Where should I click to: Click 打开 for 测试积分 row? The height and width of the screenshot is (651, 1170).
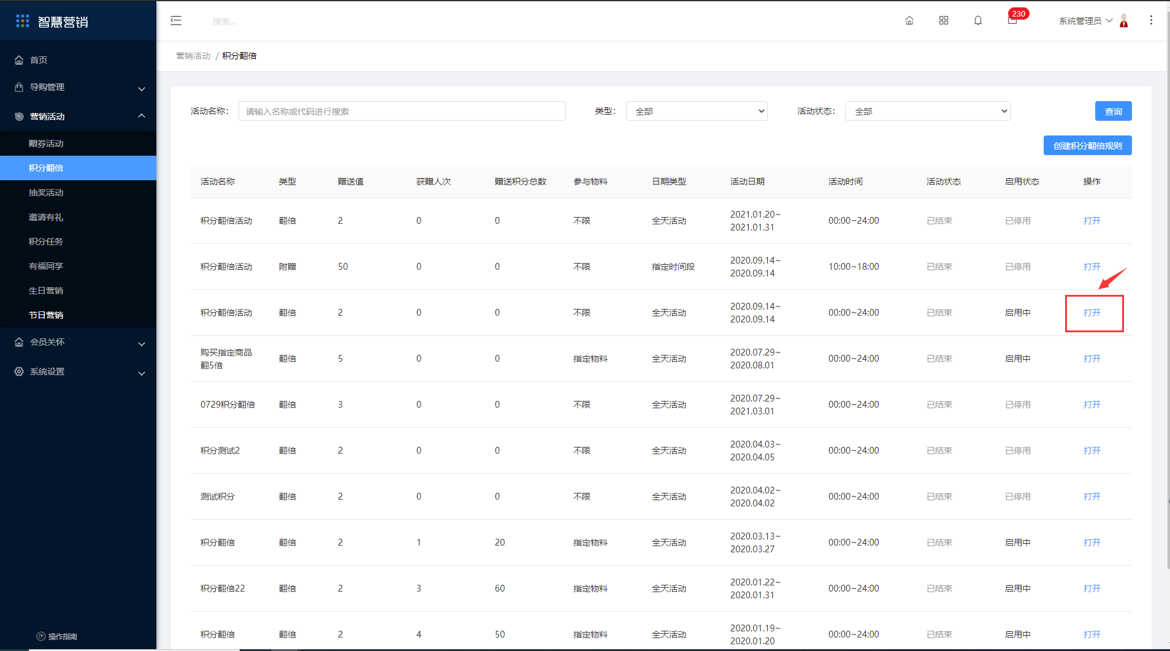[x=1092, y=497]
